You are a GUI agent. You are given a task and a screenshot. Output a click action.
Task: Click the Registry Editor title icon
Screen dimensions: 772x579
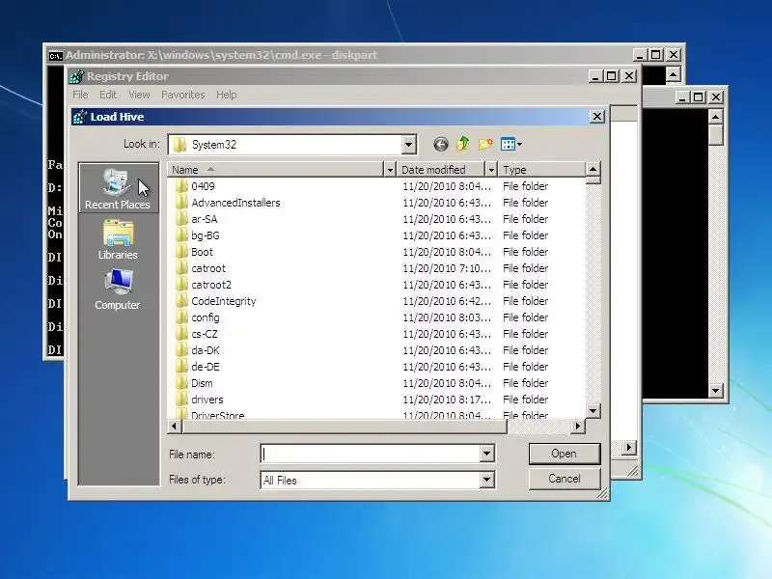pyautogui.click(x=76, y=76)
